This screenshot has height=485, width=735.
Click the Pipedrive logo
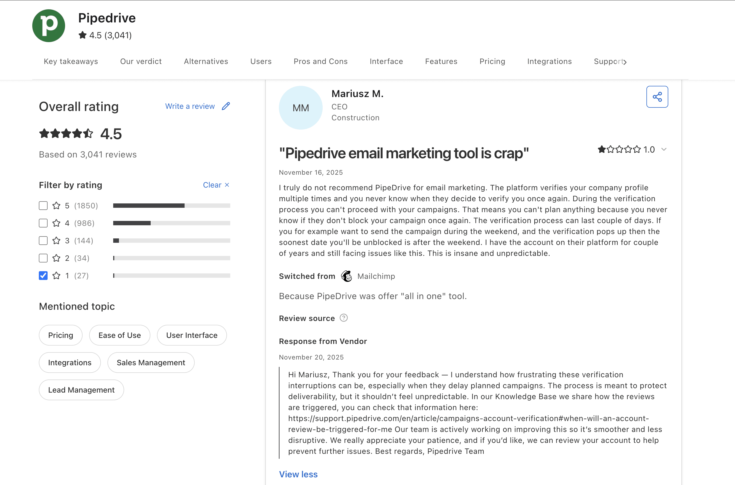click(x=48, y=26)
